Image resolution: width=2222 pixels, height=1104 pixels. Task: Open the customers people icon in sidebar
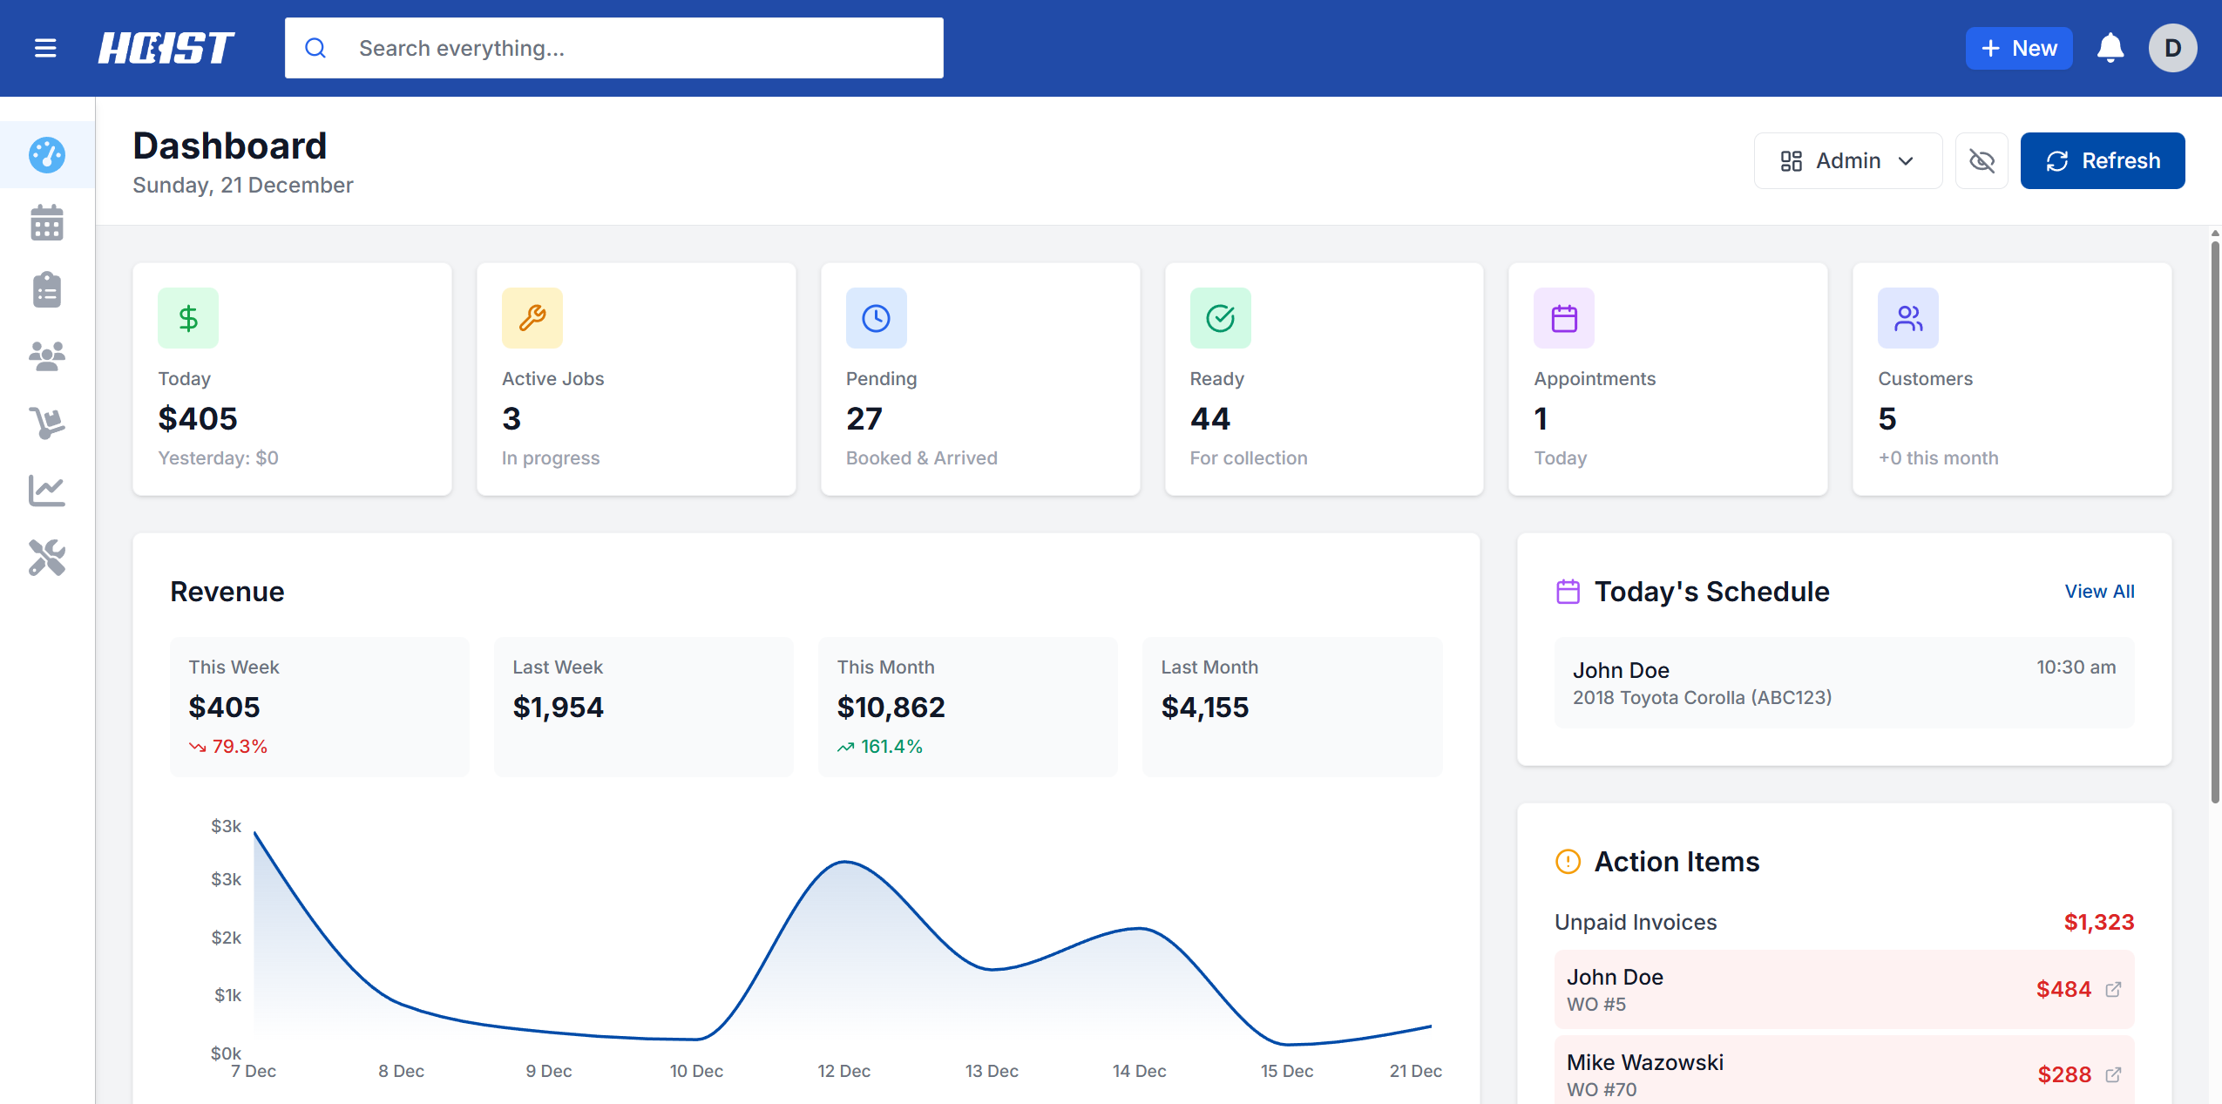pyautogui.click(x=46, y=356)
